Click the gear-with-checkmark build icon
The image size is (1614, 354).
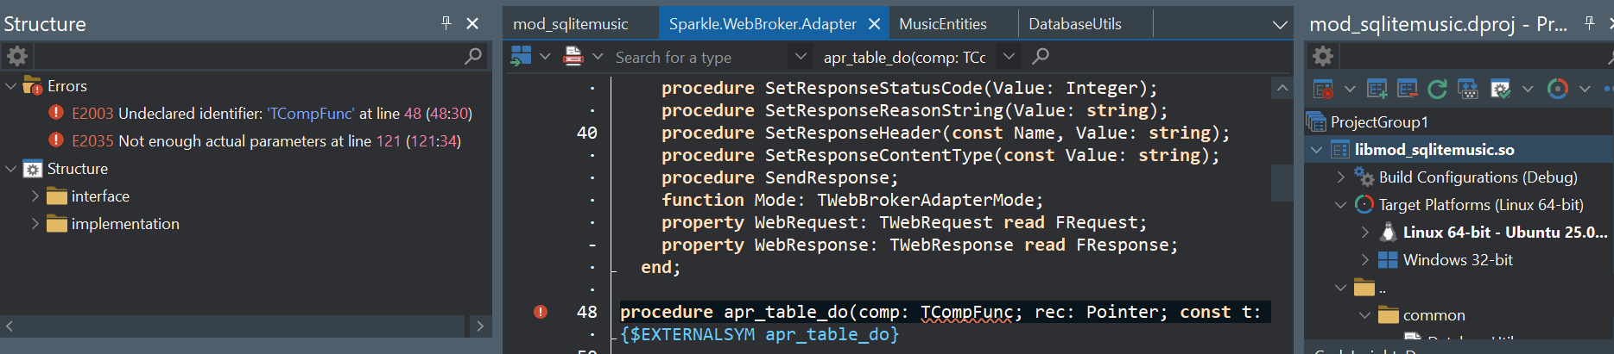click(1500, 89)
